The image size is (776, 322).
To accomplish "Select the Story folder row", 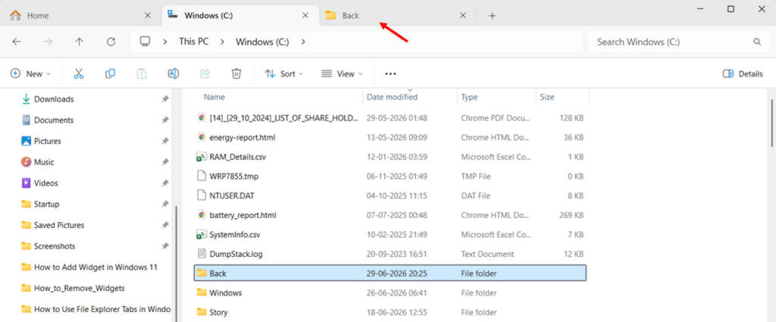I will pyautogui.click(x=390, y=312).
